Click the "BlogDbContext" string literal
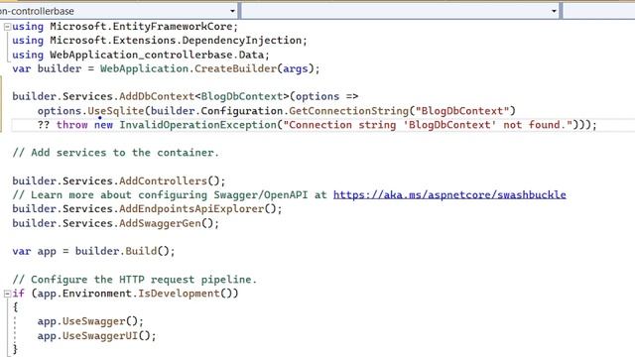The image size is (635, 357). click(462, 111)
